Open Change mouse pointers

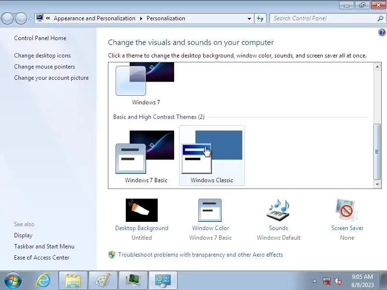45,67
